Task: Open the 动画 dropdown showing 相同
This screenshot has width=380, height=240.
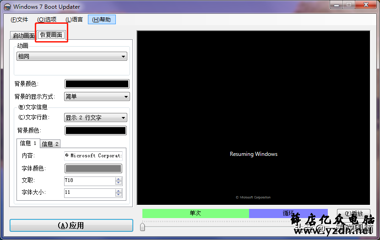Action: (72, 56)
